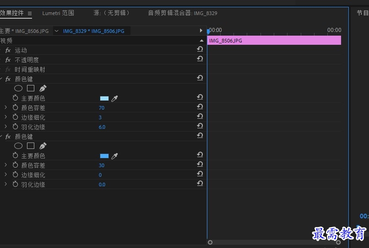Image resolution: width=369 pixels, height=248 pixels.
Task: Reset 颜色容差 parameter set to 70
Action: pos(200,107)
